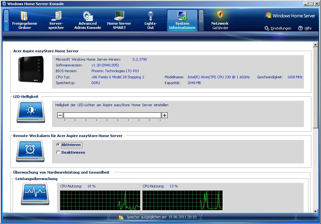
Task: Click the Freigegebene Ordner folder icon
Action: pyautogui.click(x=24, y=16)
